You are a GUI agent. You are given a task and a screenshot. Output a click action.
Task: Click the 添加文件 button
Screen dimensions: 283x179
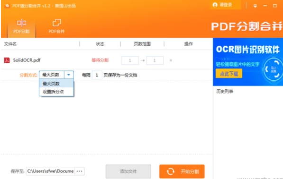(x=128, y=171)
